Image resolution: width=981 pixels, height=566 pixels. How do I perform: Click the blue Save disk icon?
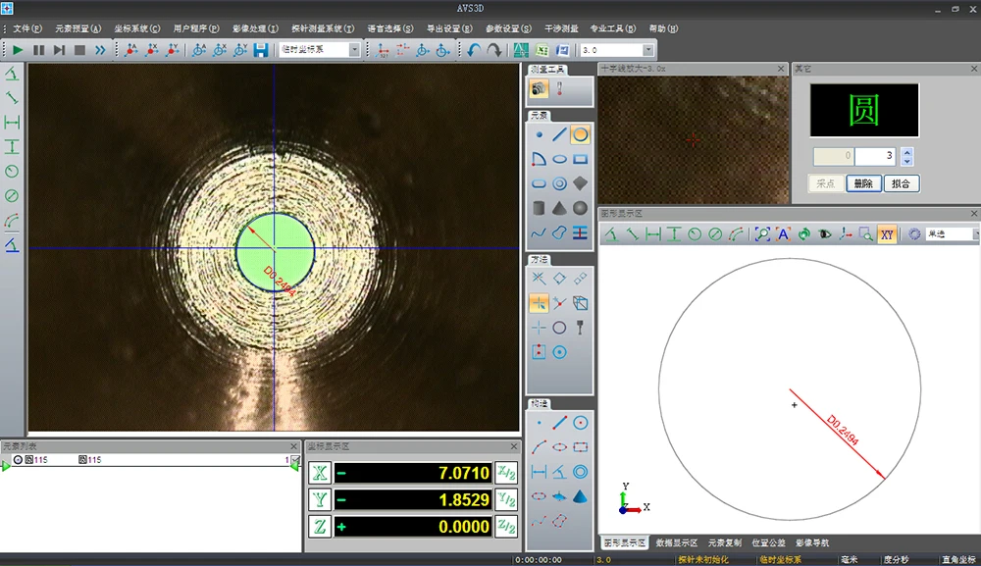point(261,50)
